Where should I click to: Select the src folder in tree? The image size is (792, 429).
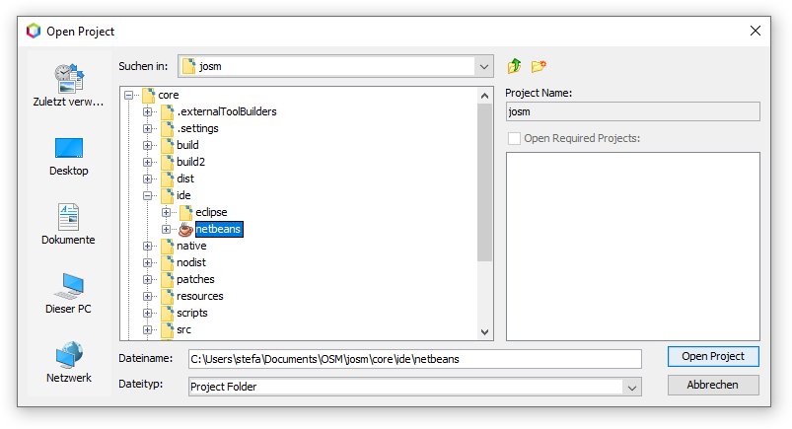coord(183,329)
